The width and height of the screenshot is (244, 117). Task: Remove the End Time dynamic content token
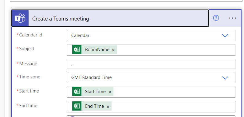(x=108, y=107)
